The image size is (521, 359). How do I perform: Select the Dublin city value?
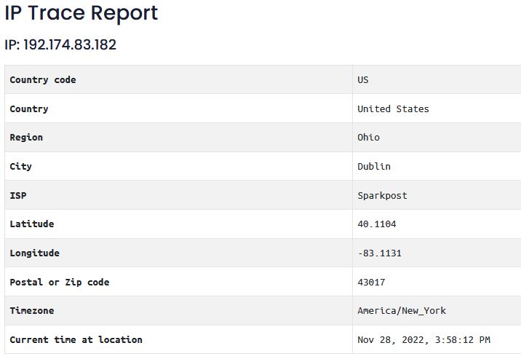pyautogui.click(x=374, y=166)
